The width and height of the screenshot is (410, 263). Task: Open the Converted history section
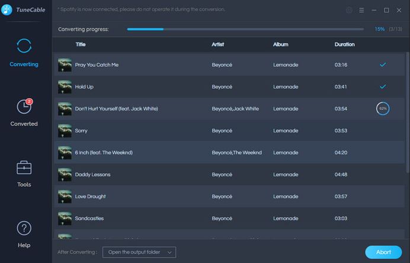click(x=24, y=113)
